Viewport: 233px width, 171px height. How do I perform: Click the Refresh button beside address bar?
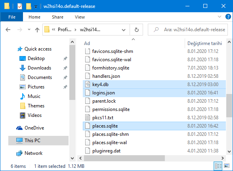click(x=136, y=30)
